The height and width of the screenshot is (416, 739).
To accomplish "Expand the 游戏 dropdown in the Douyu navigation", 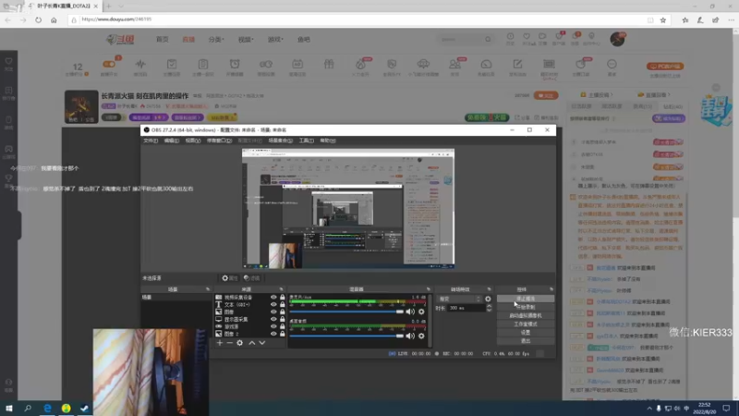I will (x=275, y=40).
